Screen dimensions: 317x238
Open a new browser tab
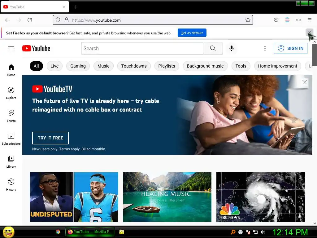point(76,7)
